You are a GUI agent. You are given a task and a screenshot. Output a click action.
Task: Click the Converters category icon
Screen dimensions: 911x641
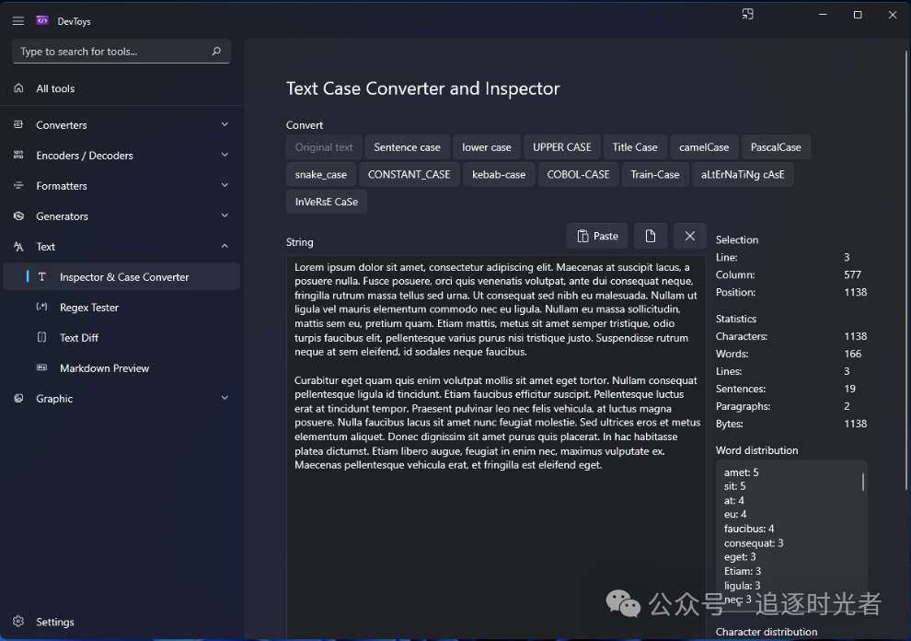pyautogui.click(x=18, y=124)
